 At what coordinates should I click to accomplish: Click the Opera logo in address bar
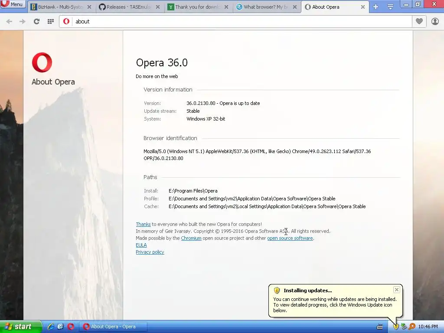click(66, 22)
